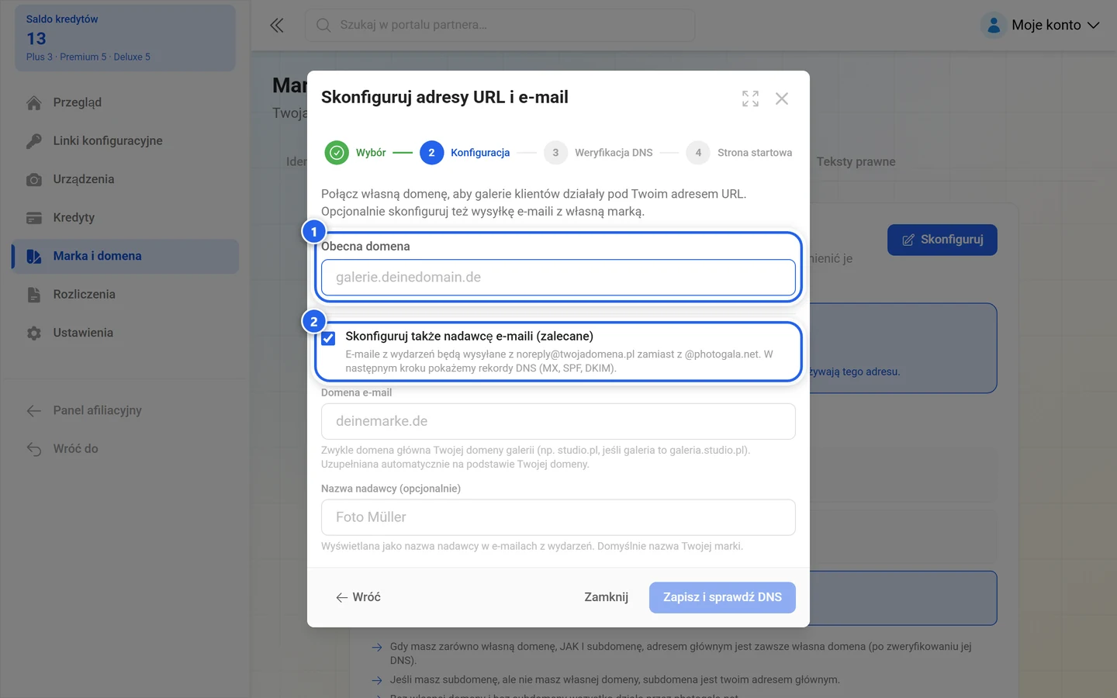Click the Nazwa nadawcy input field
The height and width of the screenshot is (698, 1117).
coord(558,517)
